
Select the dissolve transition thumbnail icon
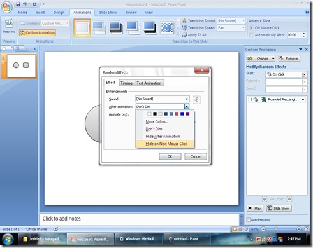167,28
